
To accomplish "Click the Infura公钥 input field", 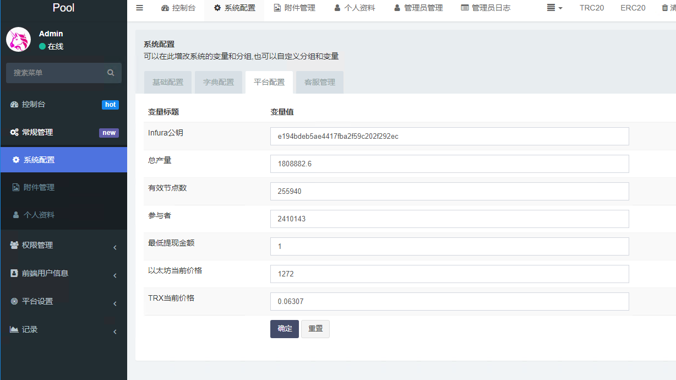I will tap(449, 136).
